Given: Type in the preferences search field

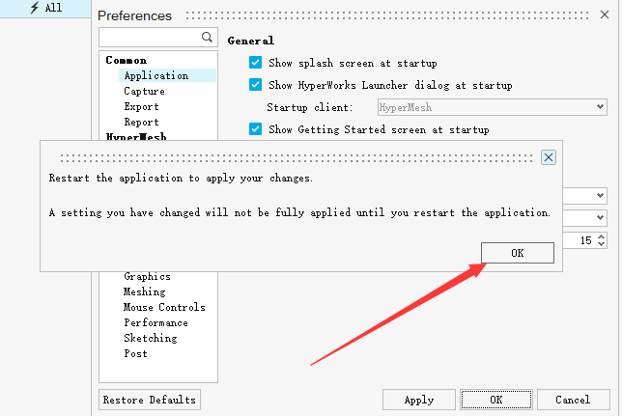Looking at the screenshot, I should tap(151, 37).
